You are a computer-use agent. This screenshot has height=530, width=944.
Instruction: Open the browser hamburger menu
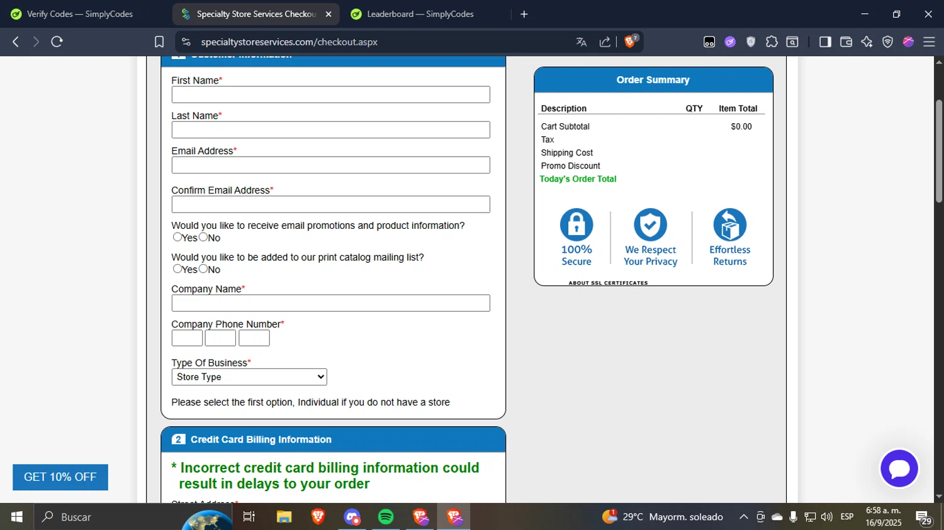click(x=929, y=41)
